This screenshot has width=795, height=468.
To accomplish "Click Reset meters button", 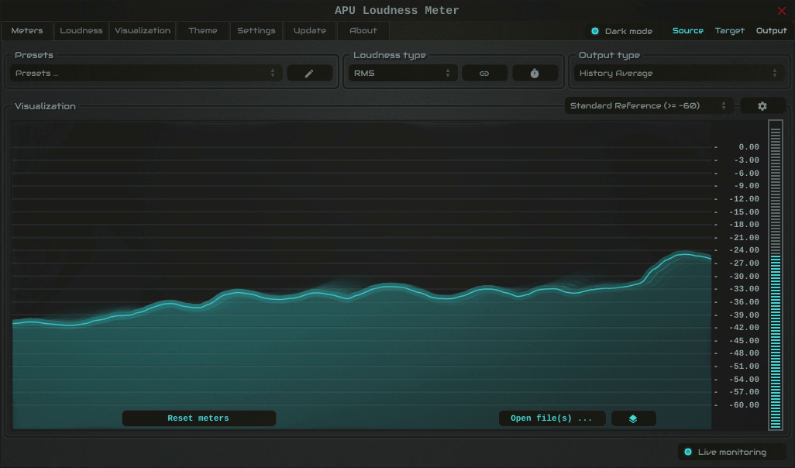I will [x=198, y=418].
